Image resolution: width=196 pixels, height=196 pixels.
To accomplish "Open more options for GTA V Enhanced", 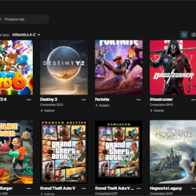I will (x=139, y=188).
